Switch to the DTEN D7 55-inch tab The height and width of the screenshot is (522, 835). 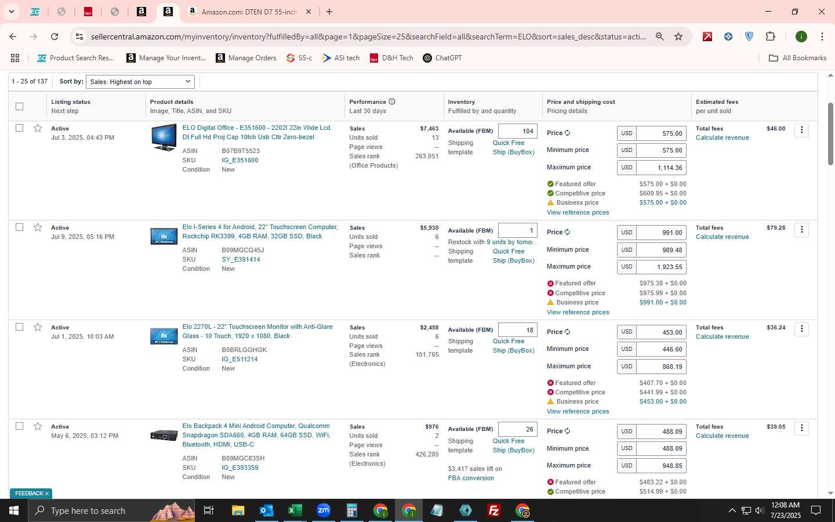click(x=249, y=12)
